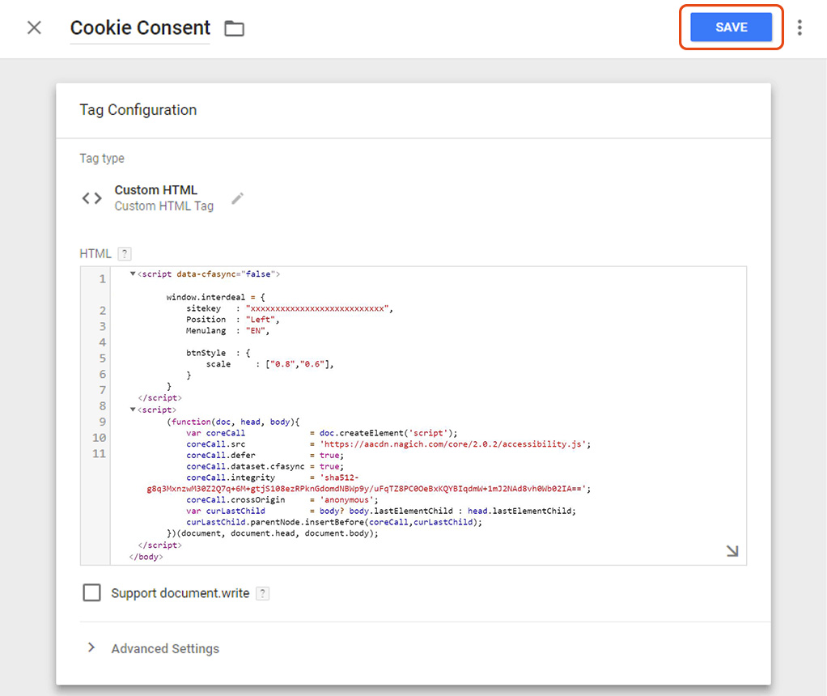Viewport: 827px width, 696px height.
Task: Click the sitekey value string in code
Action: (x=317, y=308)
